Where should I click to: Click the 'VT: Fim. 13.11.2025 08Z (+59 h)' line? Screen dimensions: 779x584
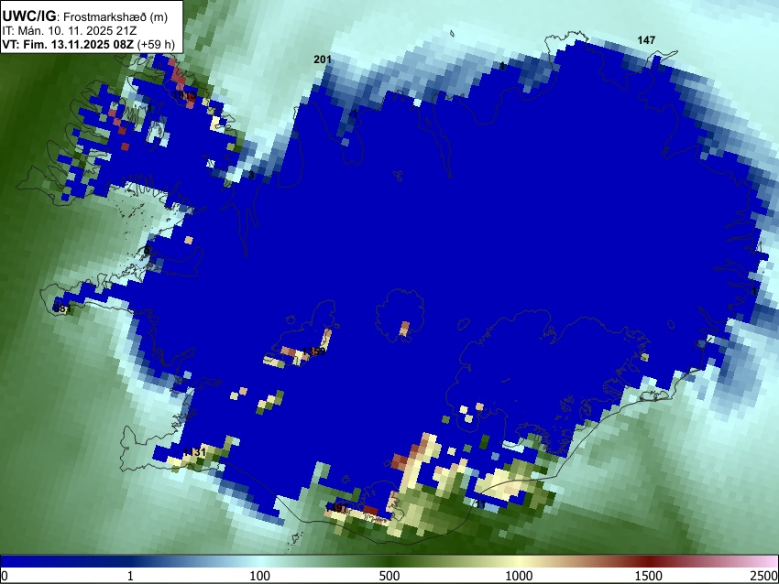88,45
